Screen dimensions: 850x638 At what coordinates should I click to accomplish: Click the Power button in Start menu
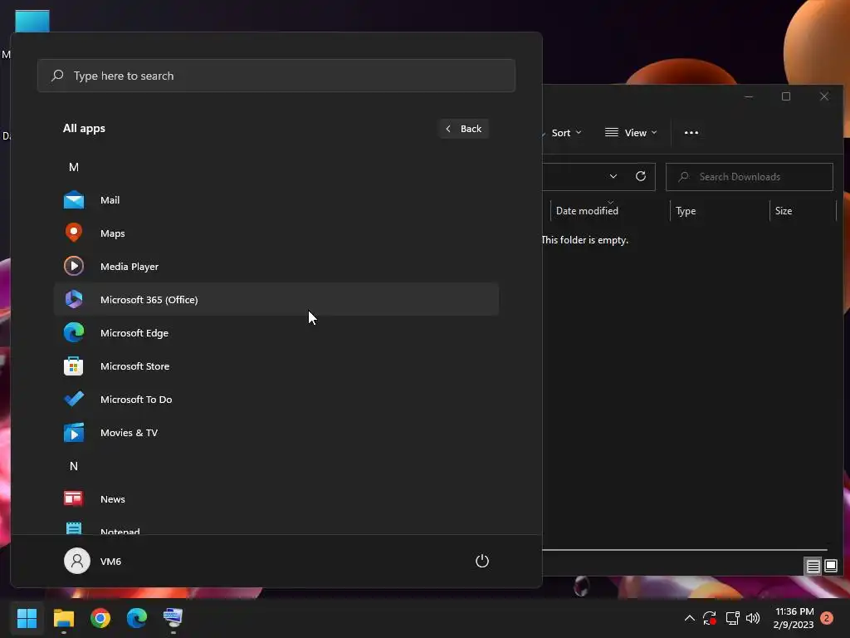coord(482,561)
